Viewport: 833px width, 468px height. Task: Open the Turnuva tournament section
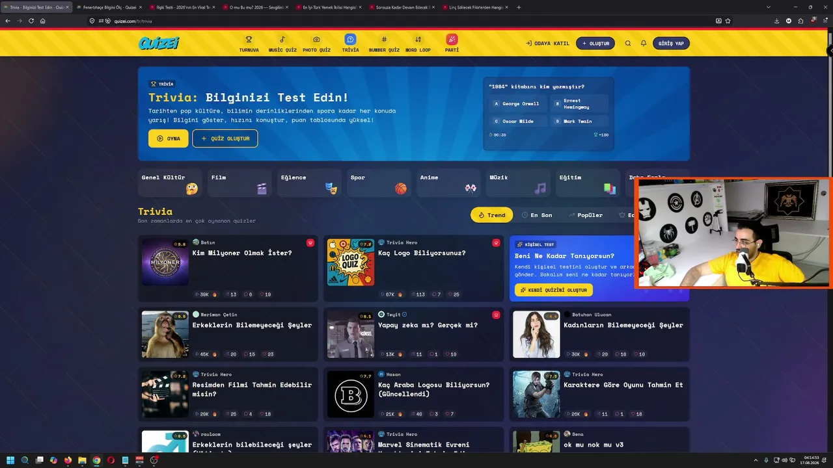click(249, 44)
